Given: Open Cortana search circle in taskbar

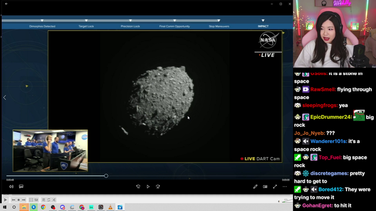Looking at the screenshot, I should [x=14, y=207].
